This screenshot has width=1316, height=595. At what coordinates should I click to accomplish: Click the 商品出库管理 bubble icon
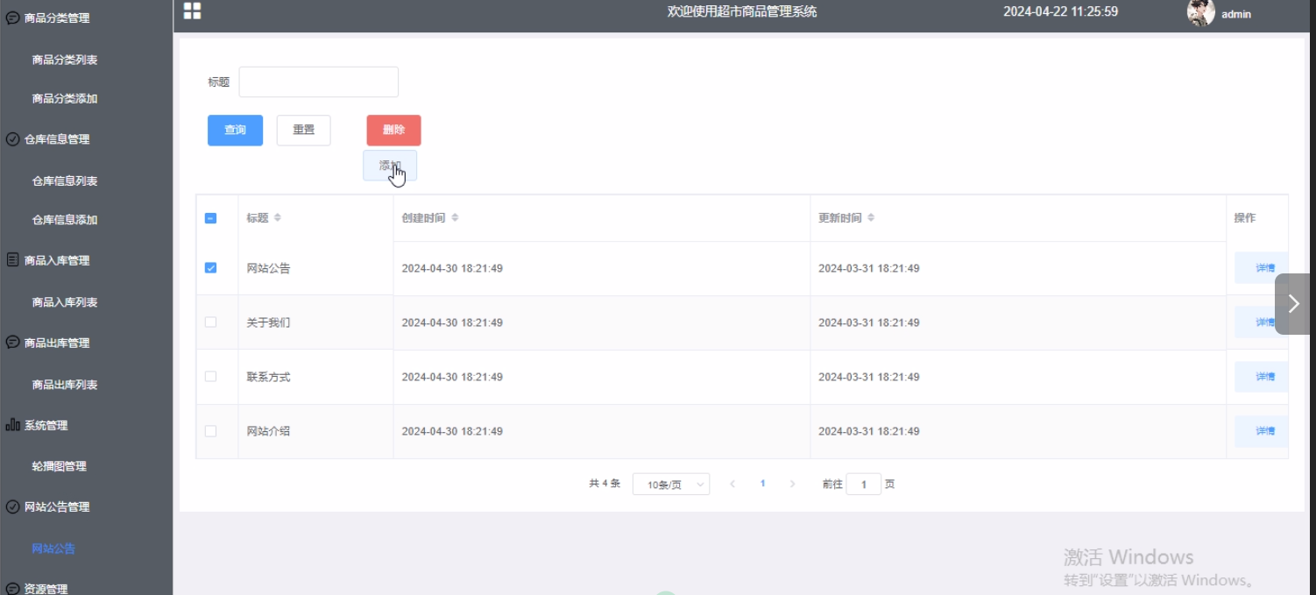pyautogui.click(x=12, y=343)
